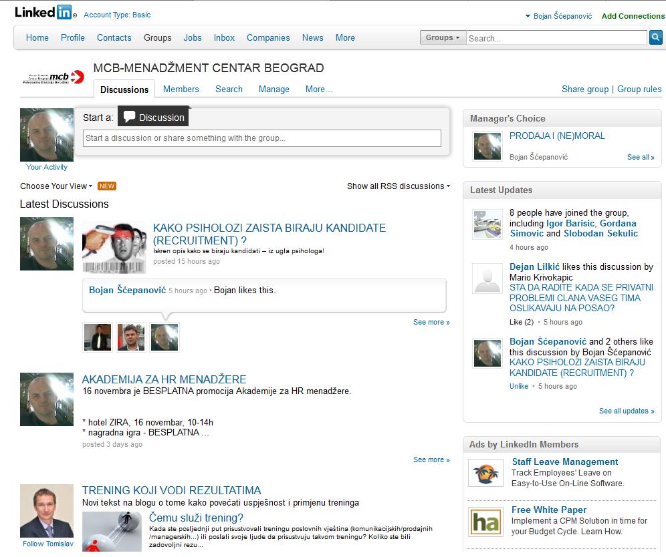Open Profile in the navigation bar
The image size is (666, 557).
pyautogui.click(x=73, y=38)
